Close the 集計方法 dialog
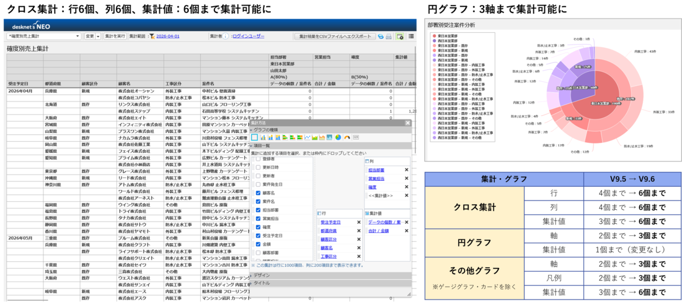 (x=407, y=123)
